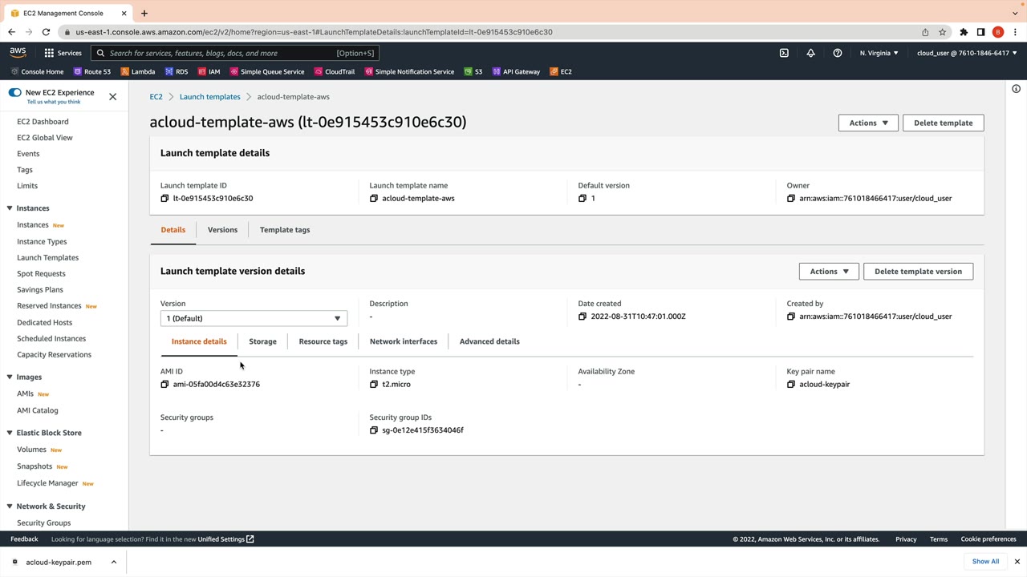
Task: Open the Advanced details tab
Action: tap(489, 341)
